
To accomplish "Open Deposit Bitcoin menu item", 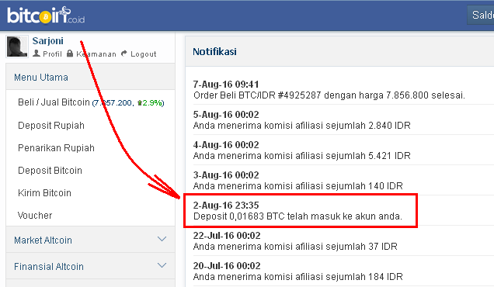I will (x=50, y=170).
